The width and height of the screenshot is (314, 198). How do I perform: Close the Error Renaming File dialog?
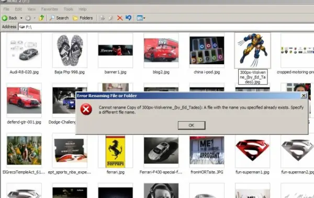coord(304,96)
